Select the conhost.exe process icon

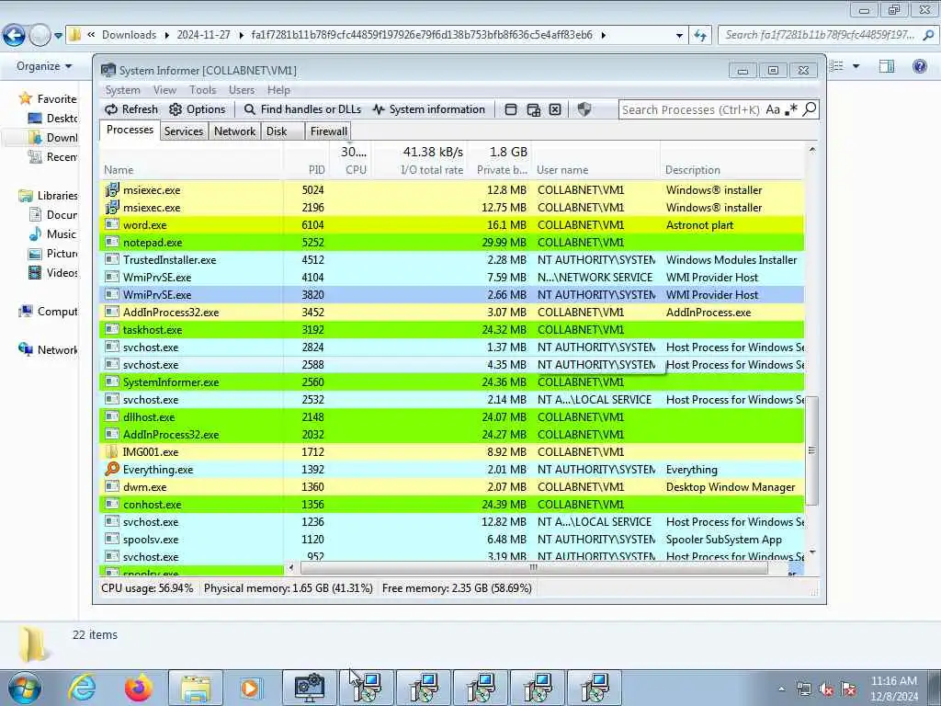[x=111, y=505]
